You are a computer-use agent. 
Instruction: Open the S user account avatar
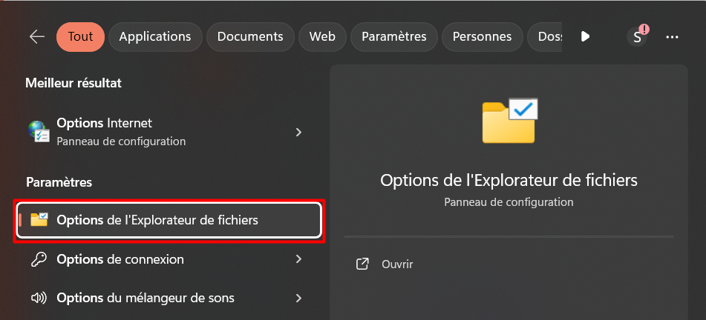(x=637, y=36)
